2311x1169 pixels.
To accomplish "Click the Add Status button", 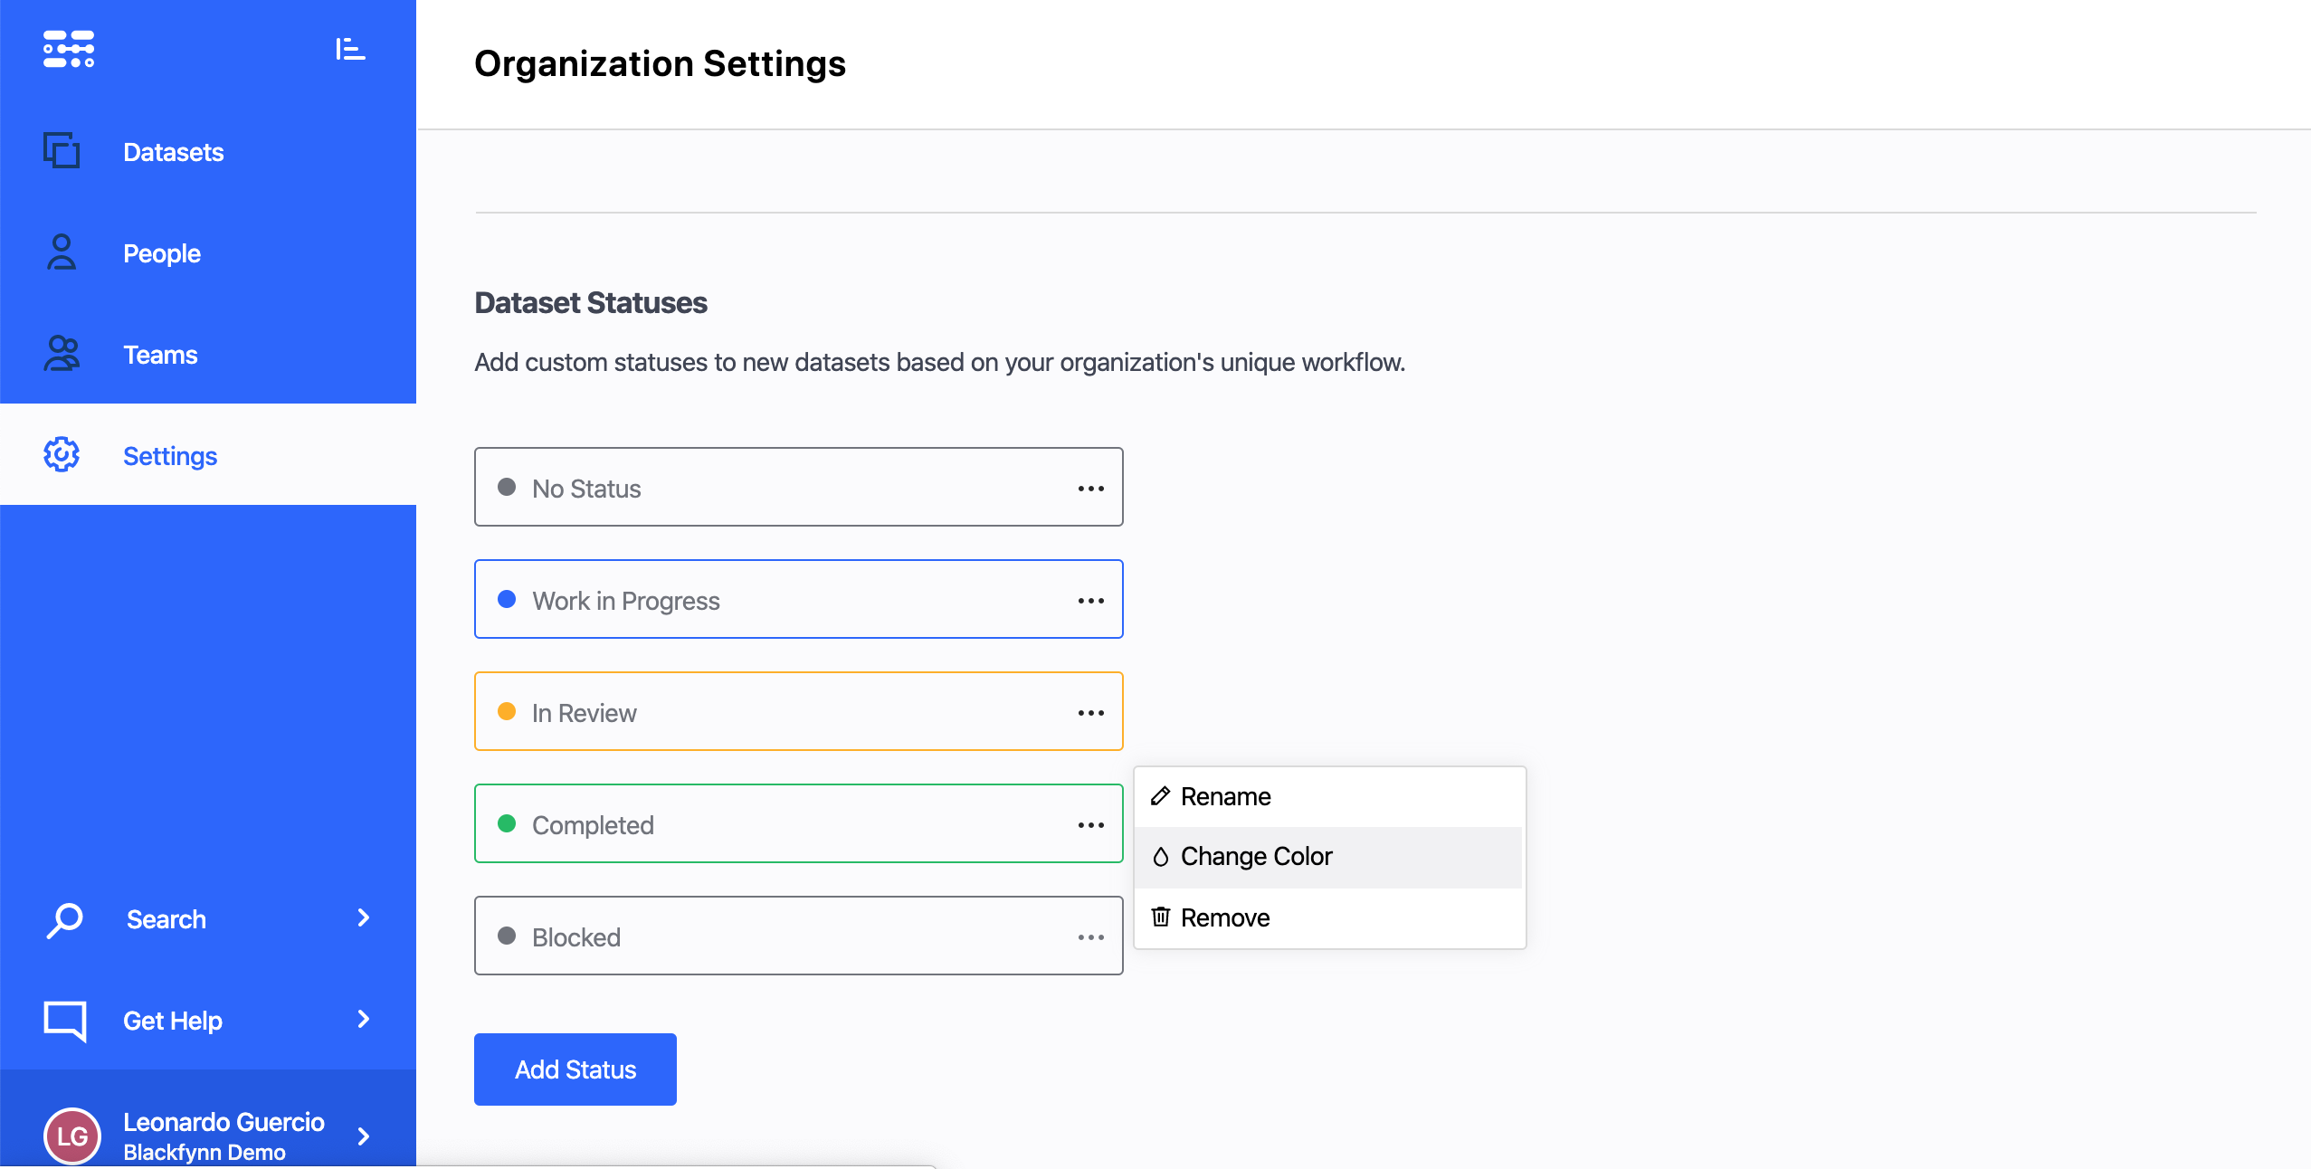I will [x=575, y=1069].
